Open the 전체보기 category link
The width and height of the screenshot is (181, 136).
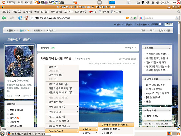point(14,110)
